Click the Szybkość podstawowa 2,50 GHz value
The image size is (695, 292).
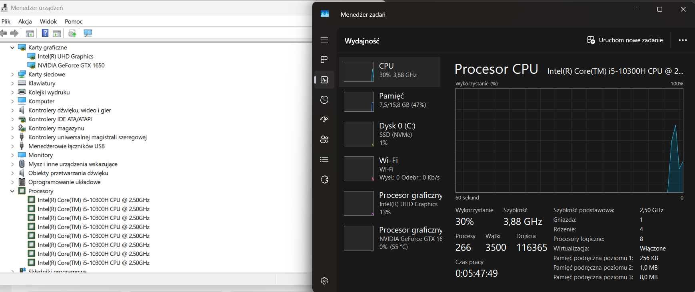pos(651,210)
